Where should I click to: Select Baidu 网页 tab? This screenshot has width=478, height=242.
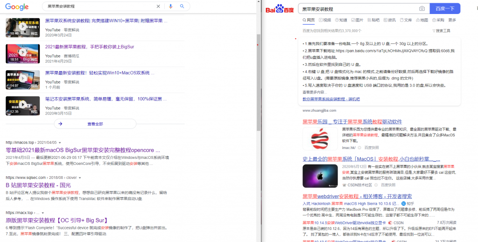click(x=309, y=20)
